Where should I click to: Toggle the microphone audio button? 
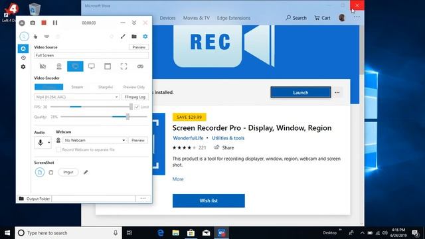point(41,142)
